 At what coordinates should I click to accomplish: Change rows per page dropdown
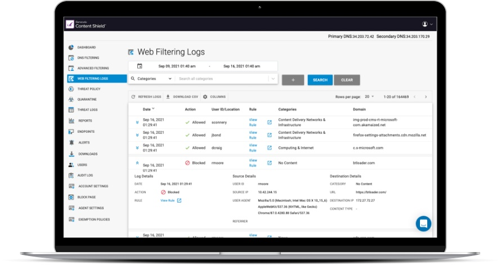pos(369,96)
